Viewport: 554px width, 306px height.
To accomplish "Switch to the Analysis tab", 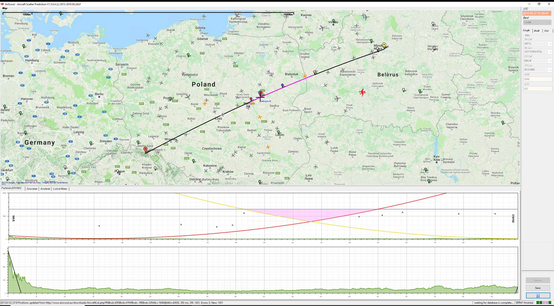I will [x=45, y=189].
